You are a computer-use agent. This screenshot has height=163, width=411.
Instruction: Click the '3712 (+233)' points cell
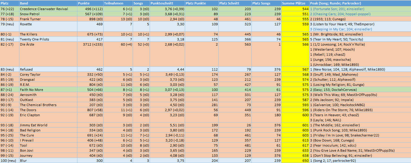(x=90, y=54)
